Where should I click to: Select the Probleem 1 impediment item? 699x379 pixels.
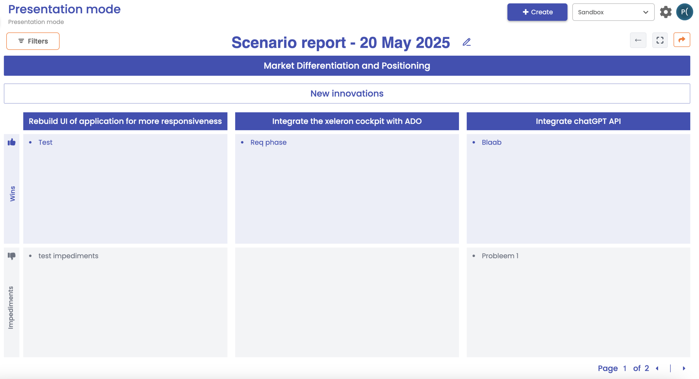500,256
